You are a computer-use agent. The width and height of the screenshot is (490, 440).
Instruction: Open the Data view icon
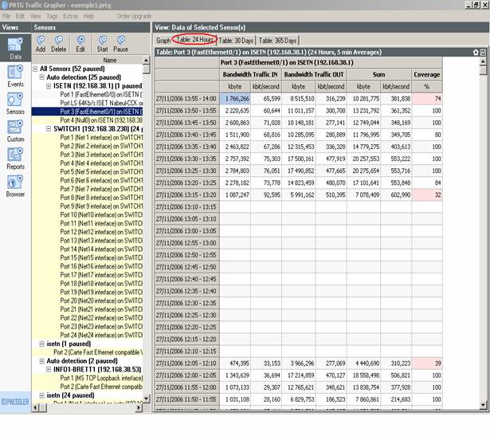15,47
